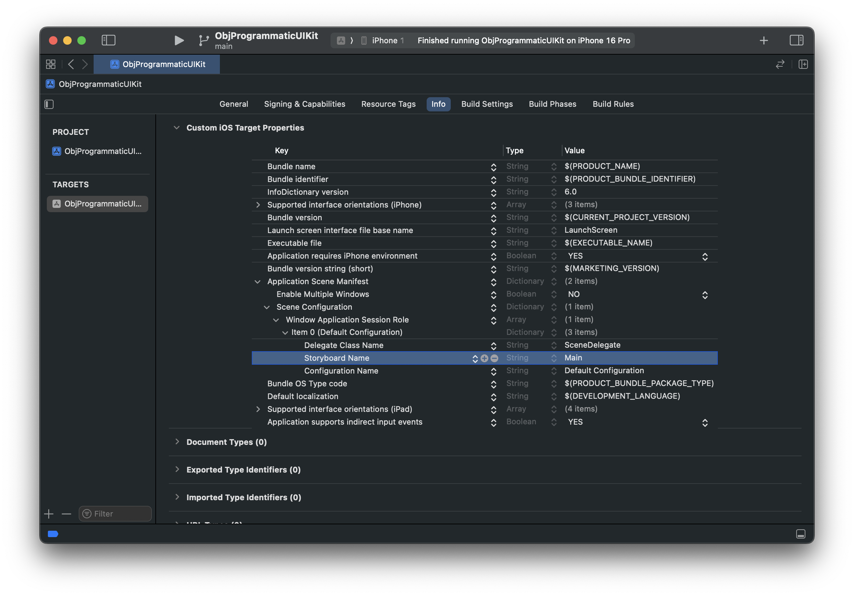
Task: Click the editor options swap arrows icon
Action: click(780, 64)
